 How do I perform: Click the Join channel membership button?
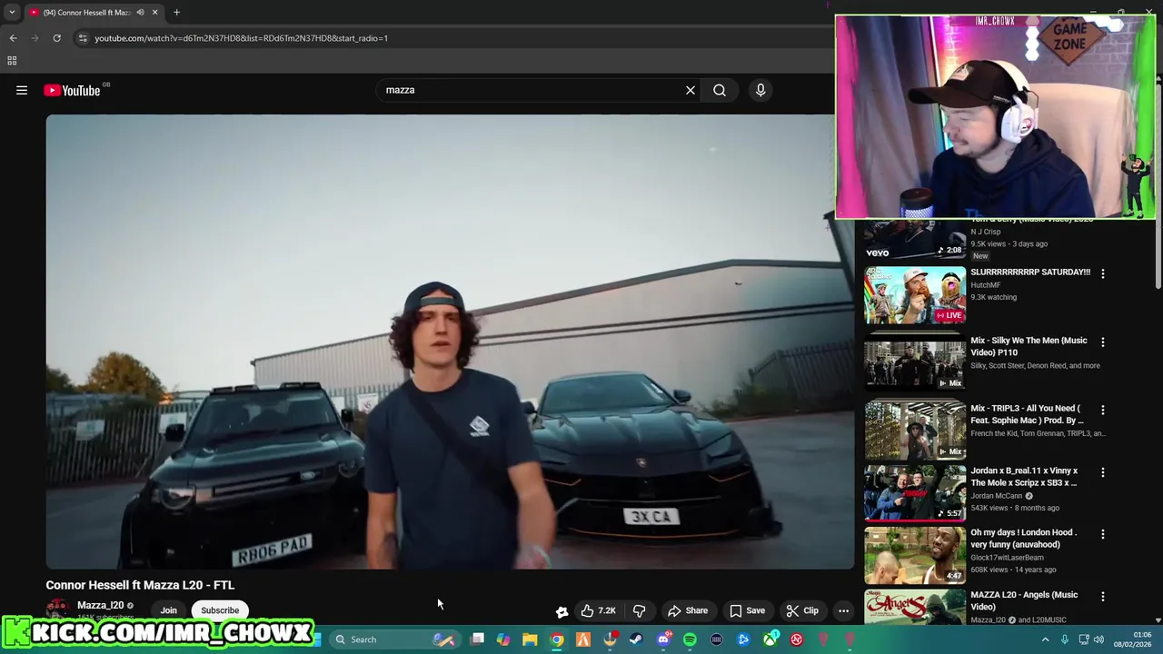pos(169,610)
